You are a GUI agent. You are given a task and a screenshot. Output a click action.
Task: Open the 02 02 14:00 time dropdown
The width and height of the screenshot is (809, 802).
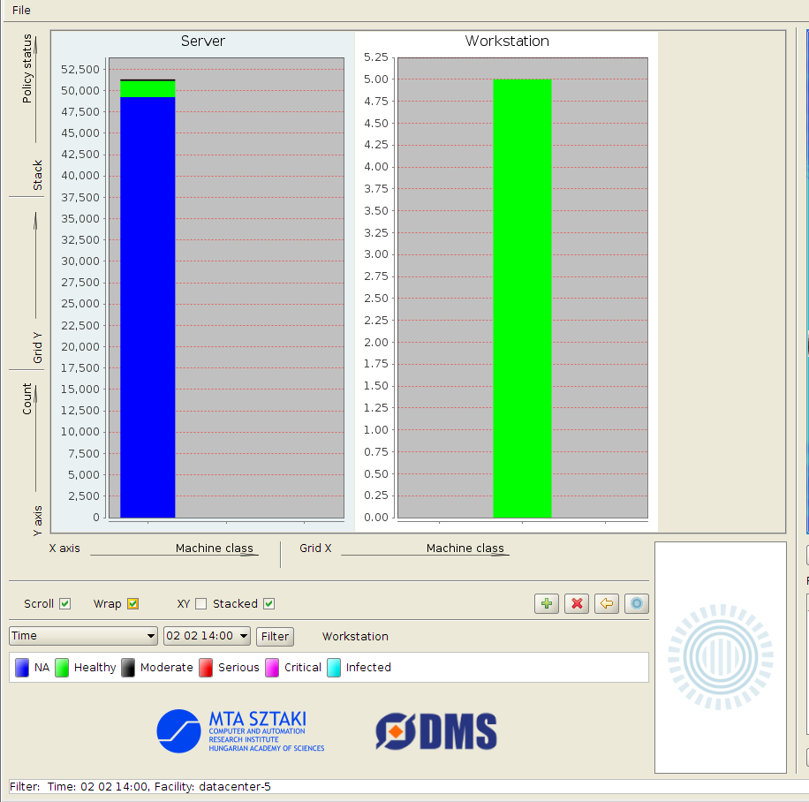[x=207, y=636]
